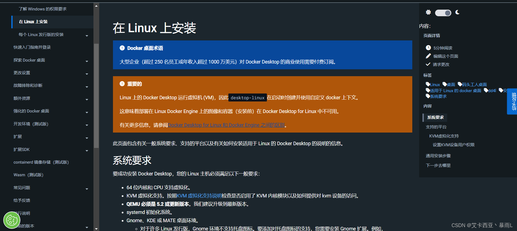Click the tag icon next to Linux
Image resolution: width=517 pixels, height=231 pixels.
coord(428,84)
